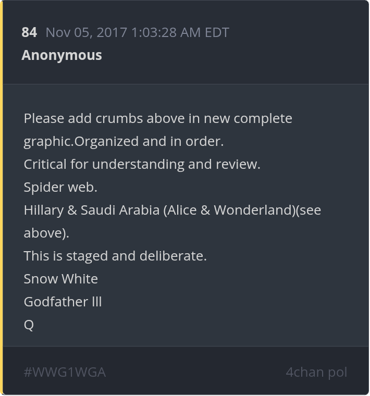Click the text 'graphic.Organized and in order.'
370x396 pixels.
124,141
